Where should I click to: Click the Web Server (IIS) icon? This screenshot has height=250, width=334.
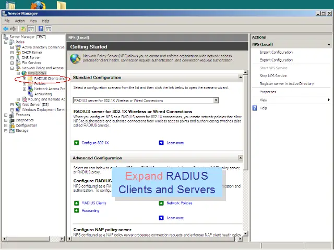18,104
